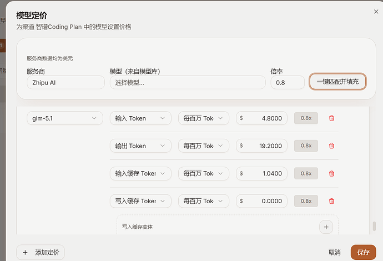
Task: Click the 服务商数据均为美元 note
Action: pyautogui.click(x=49, y=58)
